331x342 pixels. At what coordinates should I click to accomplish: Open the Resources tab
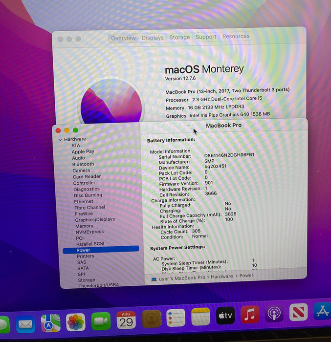point(236,36)
